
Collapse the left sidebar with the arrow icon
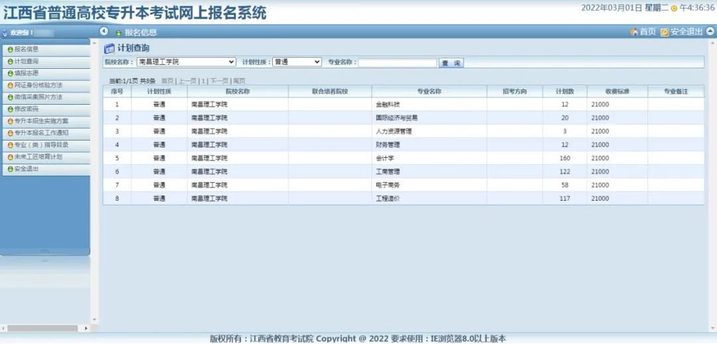104,31
